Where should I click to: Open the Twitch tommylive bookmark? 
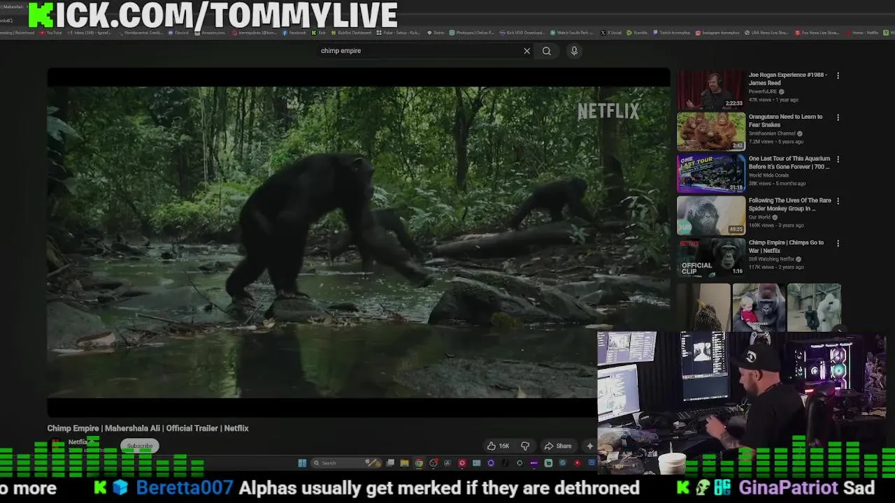pos(671,33)
